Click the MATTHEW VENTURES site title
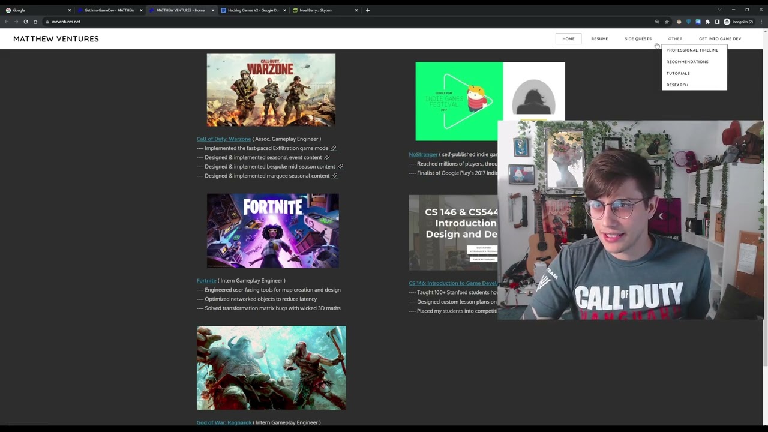This screenshot has width=768, height=432. click(56, 39)
